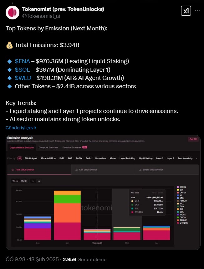The image size is (204, 269).
Task: Open the three-dot more options menu
Action: [x=197, y=11]
